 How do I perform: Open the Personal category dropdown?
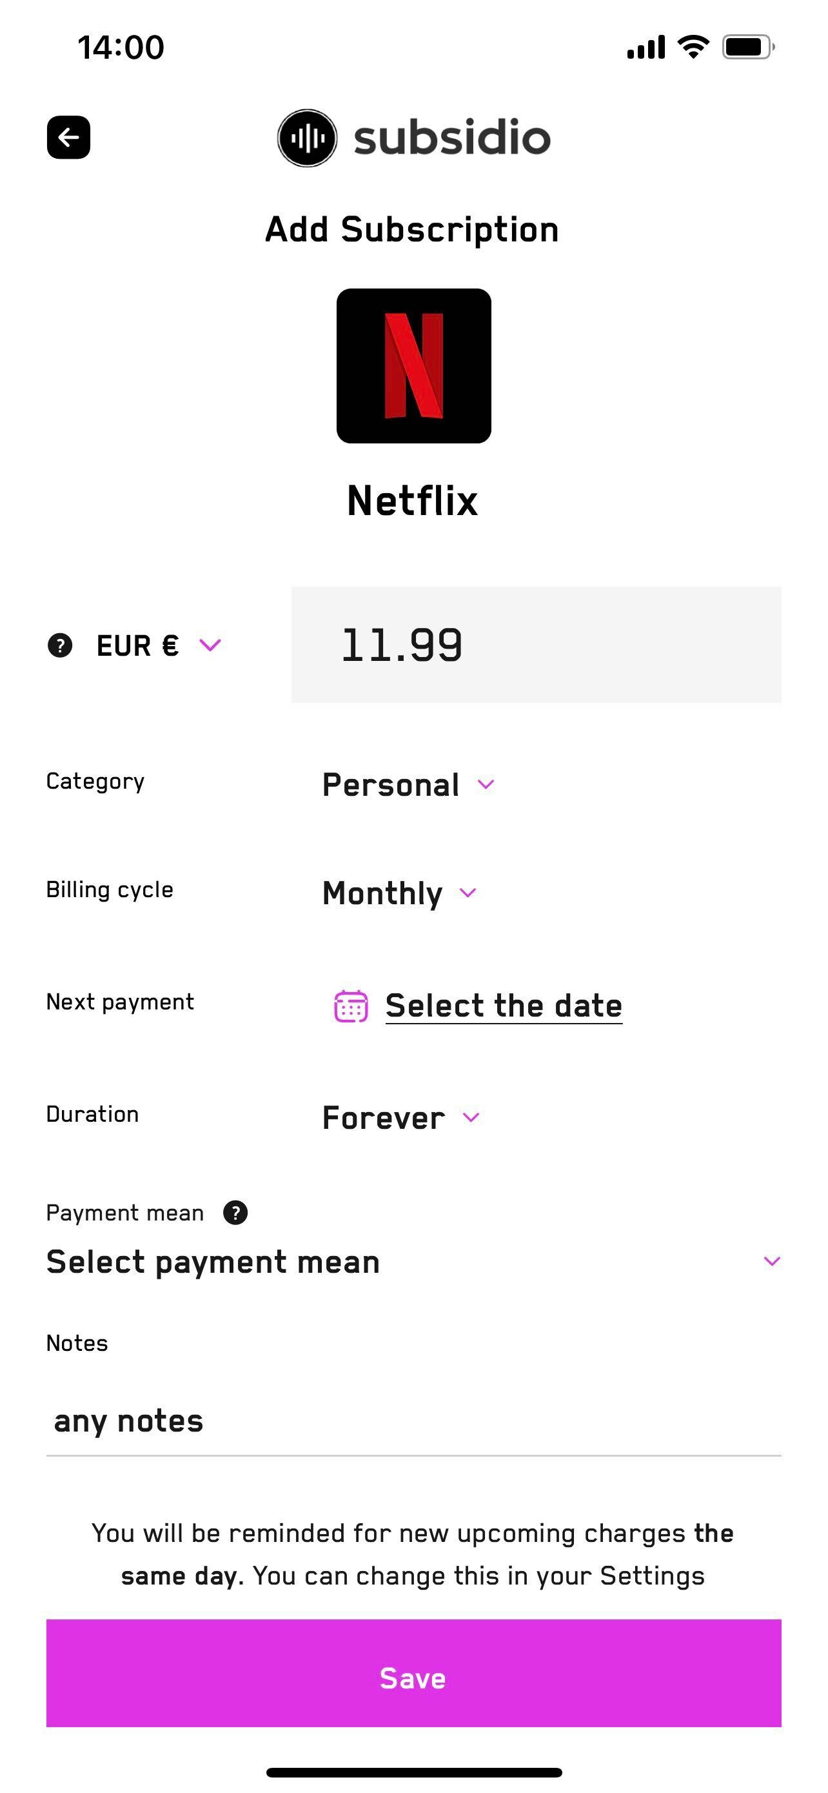[x=409, y=784]
